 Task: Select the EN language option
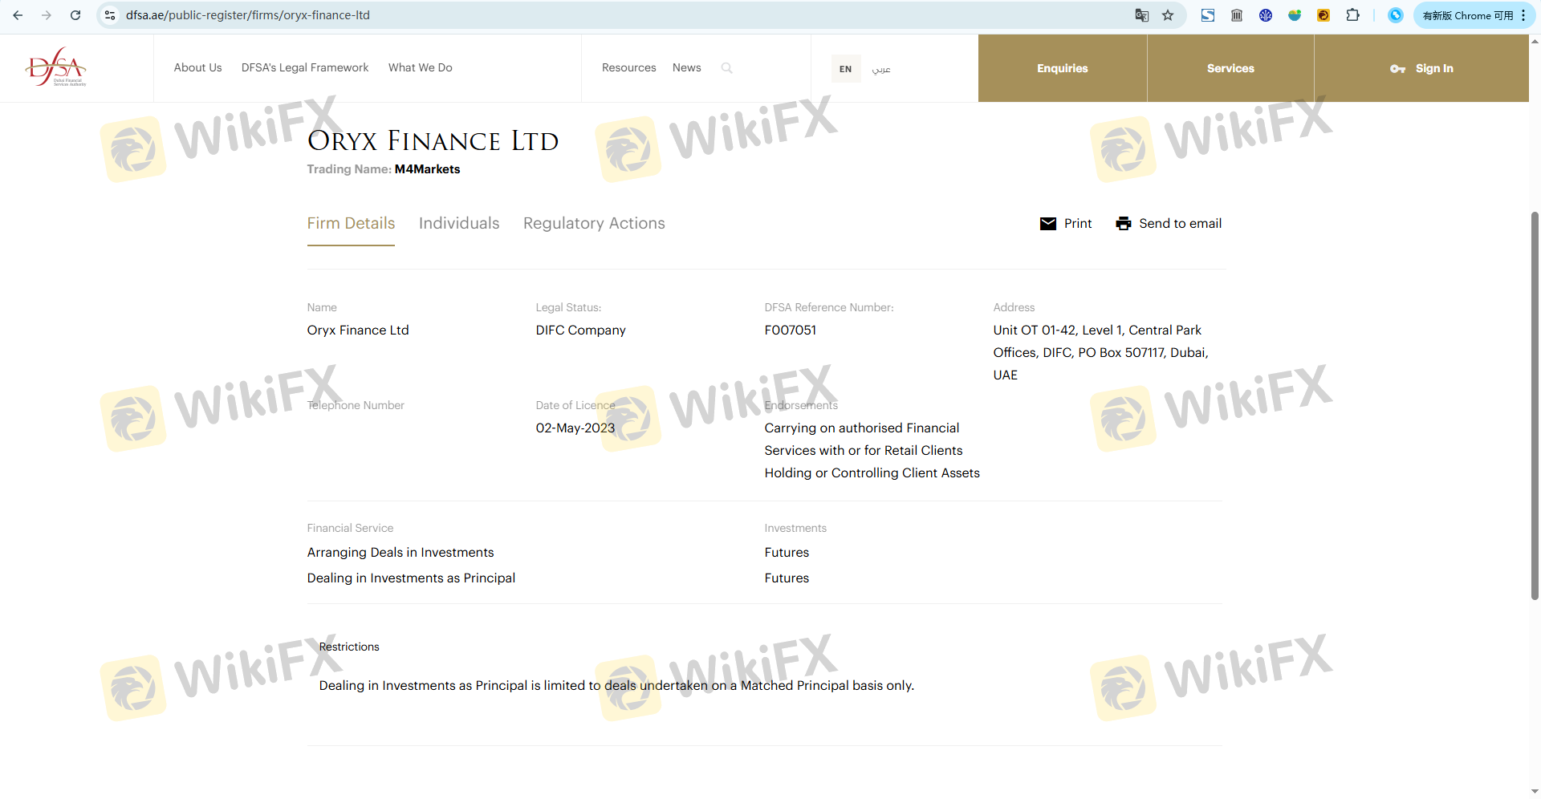click(845, 69)
